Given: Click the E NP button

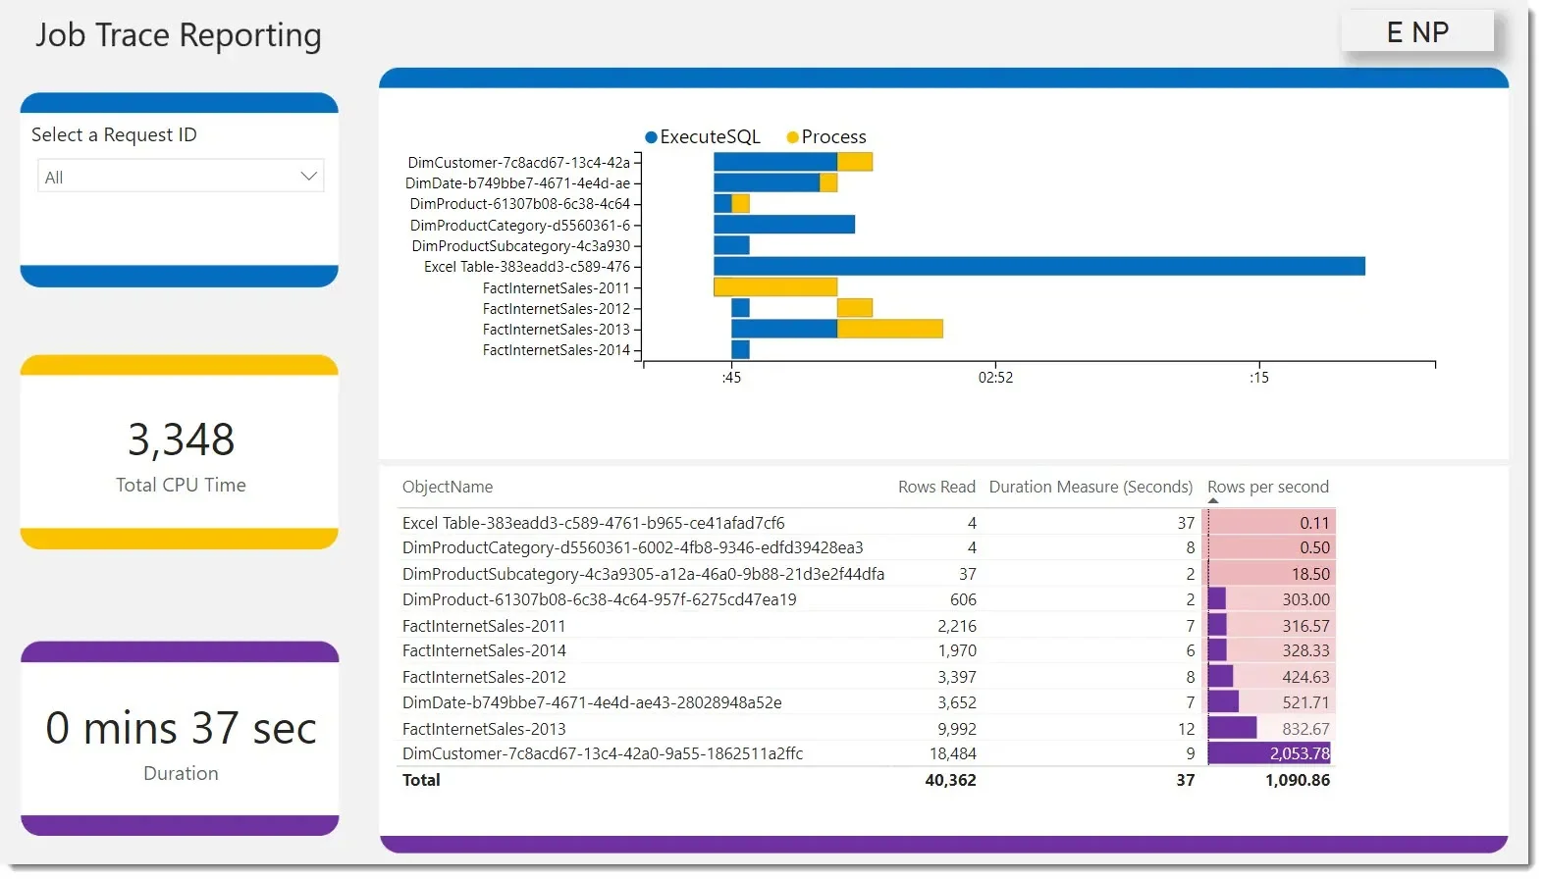Looking at the screenshot, I should click(x=1416, y=32).
